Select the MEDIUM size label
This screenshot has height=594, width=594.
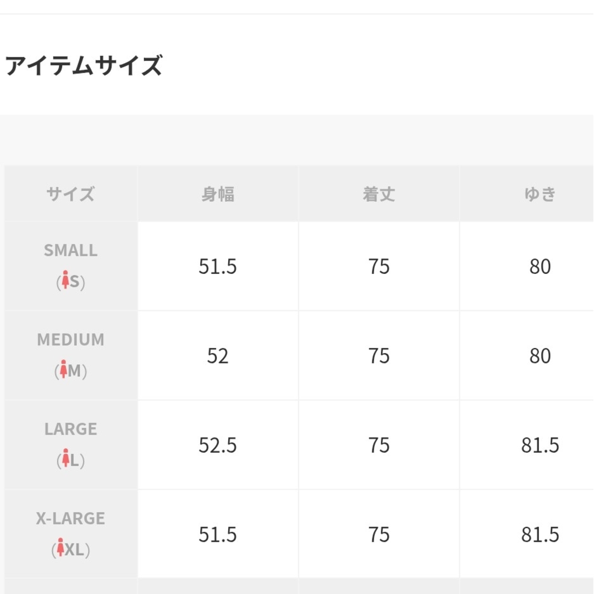(70, 340)
